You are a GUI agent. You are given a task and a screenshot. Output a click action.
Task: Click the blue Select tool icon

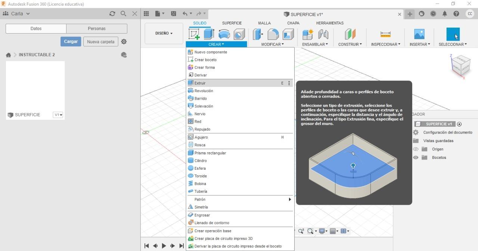tap(453, 34)
